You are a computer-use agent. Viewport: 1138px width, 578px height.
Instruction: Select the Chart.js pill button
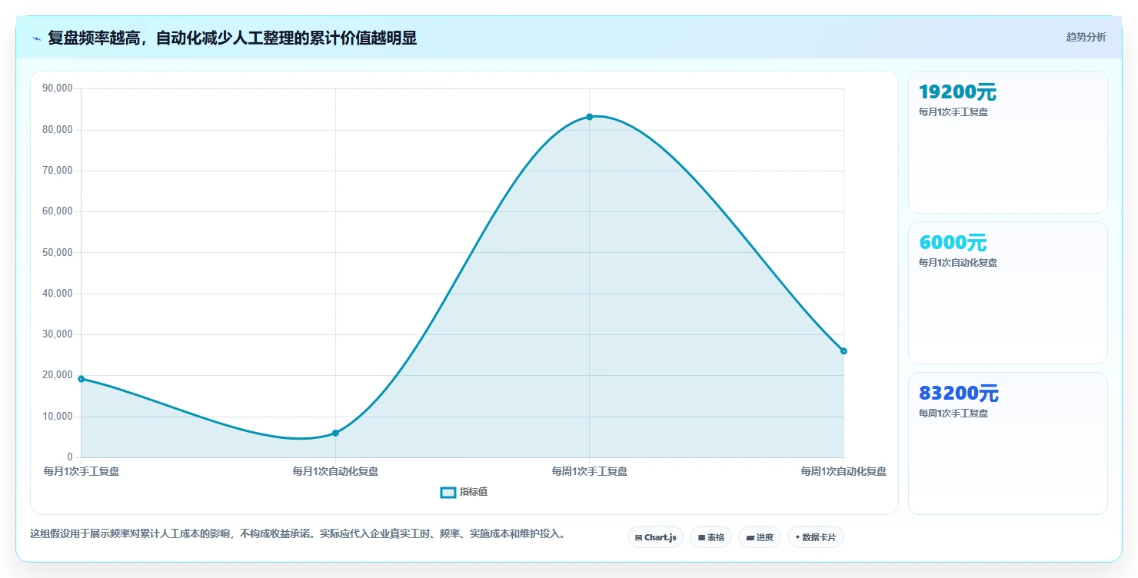(x=655, y=537)
